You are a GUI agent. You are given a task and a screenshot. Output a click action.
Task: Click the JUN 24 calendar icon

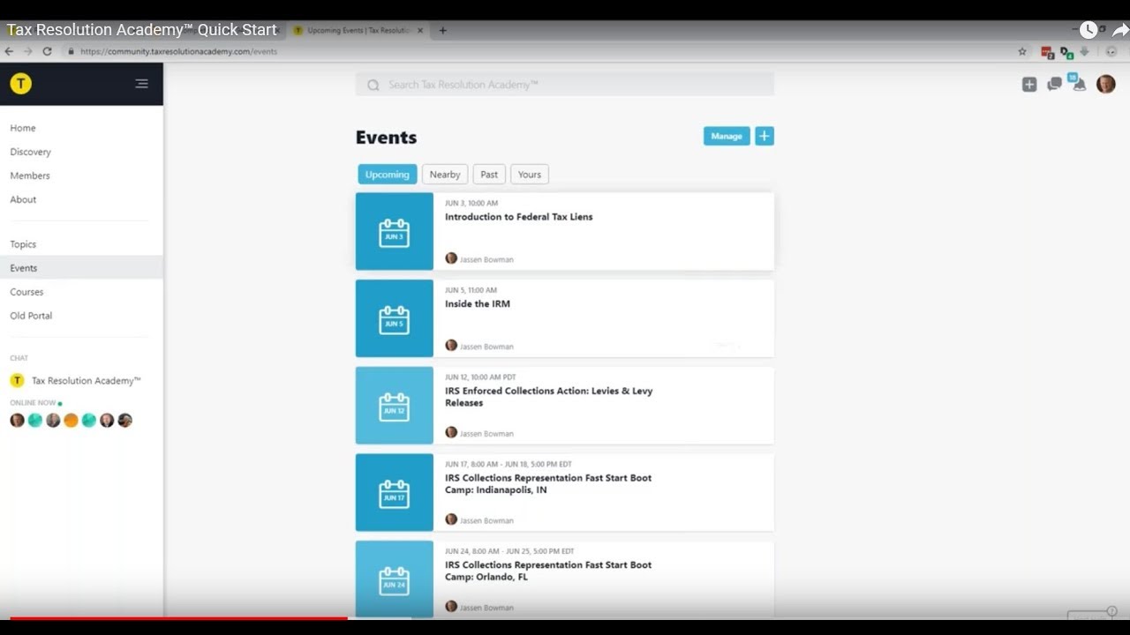(394, 579)
